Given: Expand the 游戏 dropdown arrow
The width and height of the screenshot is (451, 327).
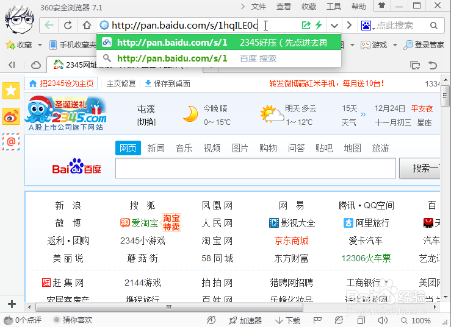Looking at the screenshot, I should click(x=395, y=45).
